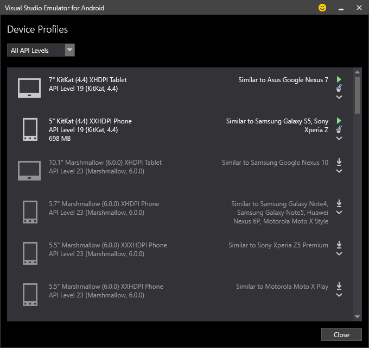Download the 10.1" Marshmallow XHDPI Tablet profile
The height and width of the screenshot is (348, 369).
(339, 162)
